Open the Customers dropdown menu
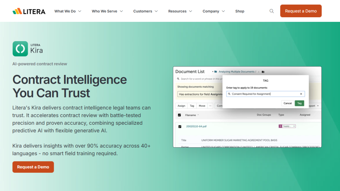Screen dimensions: 340x191 point(145,11)
